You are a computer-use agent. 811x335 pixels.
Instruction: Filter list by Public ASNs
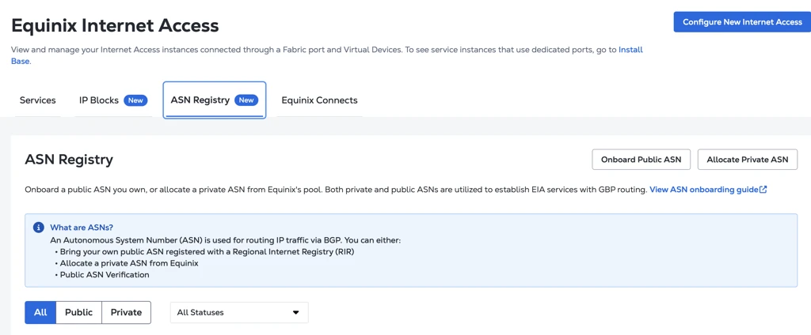(x=78, y=312)
